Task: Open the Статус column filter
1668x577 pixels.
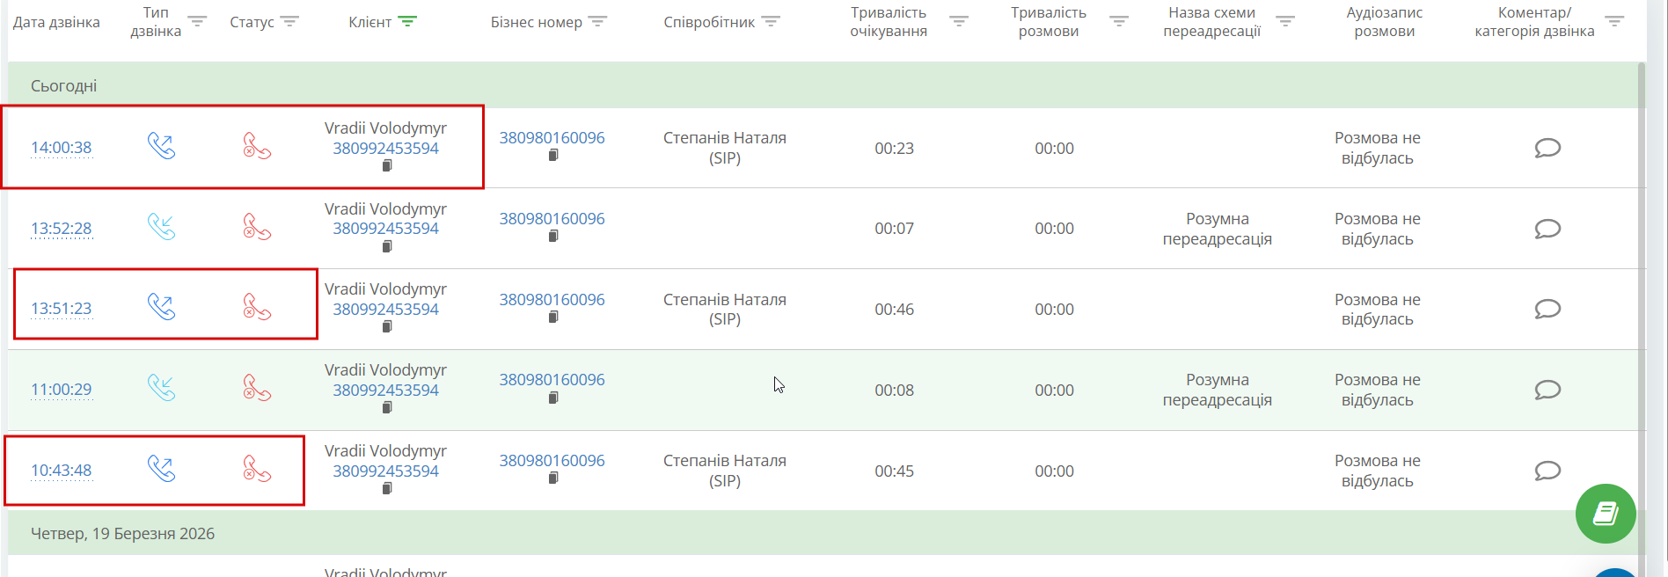Action: click(x=289, y=21)
